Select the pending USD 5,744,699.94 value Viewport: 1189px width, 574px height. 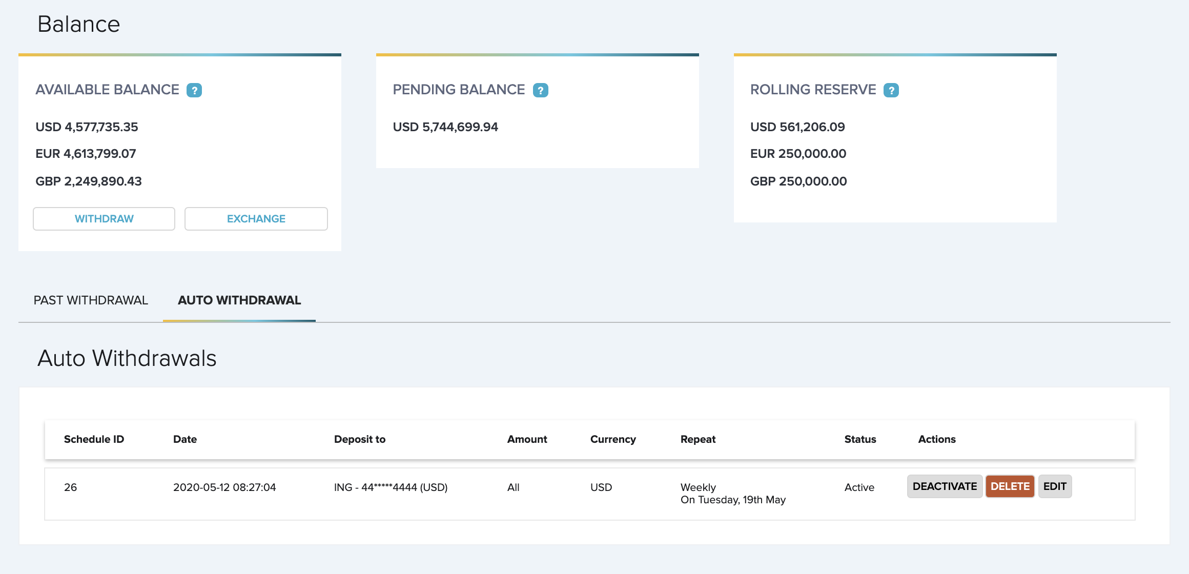pos(445,127)
